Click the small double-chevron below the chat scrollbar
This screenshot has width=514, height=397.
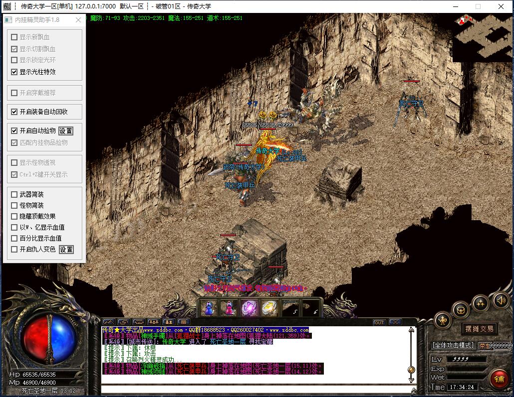click(x=414, y=390)
